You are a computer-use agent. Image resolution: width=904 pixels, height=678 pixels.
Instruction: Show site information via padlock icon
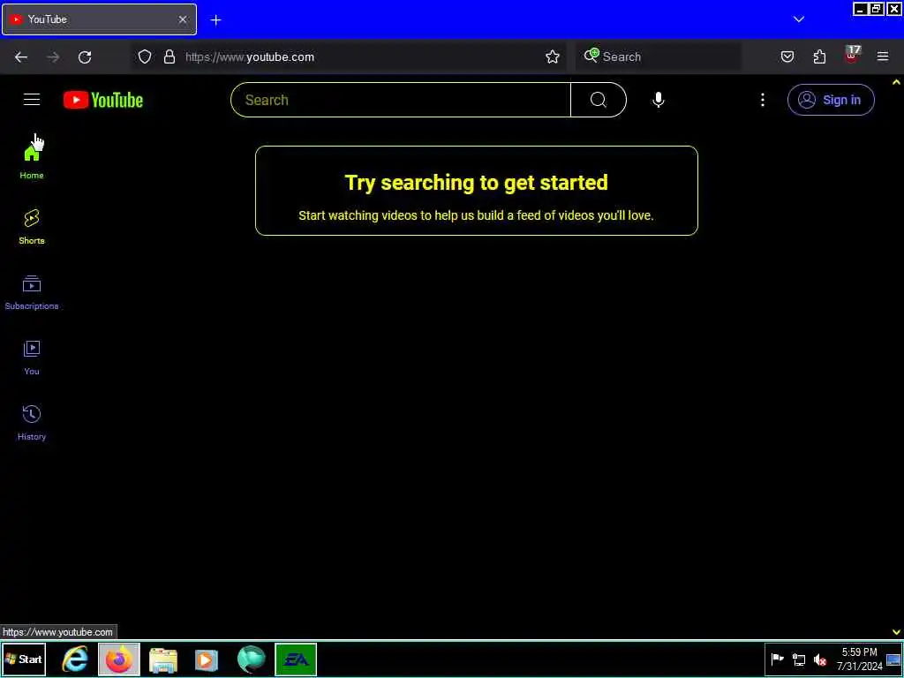(x=169, y=56)
